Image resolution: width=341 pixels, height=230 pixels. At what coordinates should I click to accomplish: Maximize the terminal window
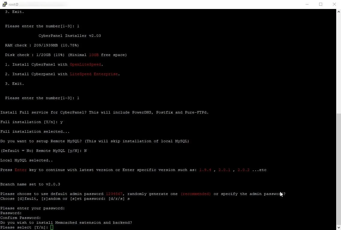(x=321, y=4)
